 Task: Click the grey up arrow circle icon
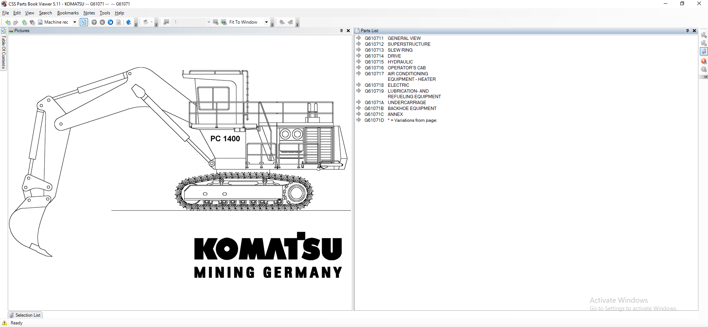(94, 22)
